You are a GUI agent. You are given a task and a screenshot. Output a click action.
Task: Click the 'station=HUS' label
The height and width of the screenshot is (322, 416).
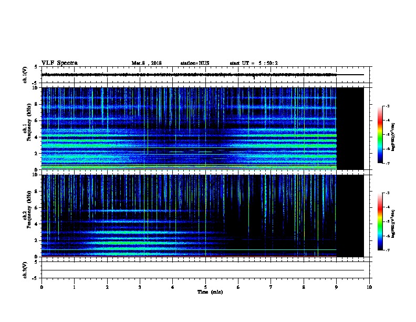(x=195, y=63)
